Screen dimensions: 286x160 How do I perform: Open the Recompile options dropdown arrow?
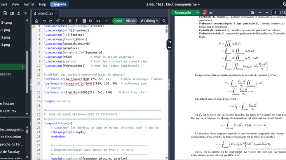[x=197, y=12]
